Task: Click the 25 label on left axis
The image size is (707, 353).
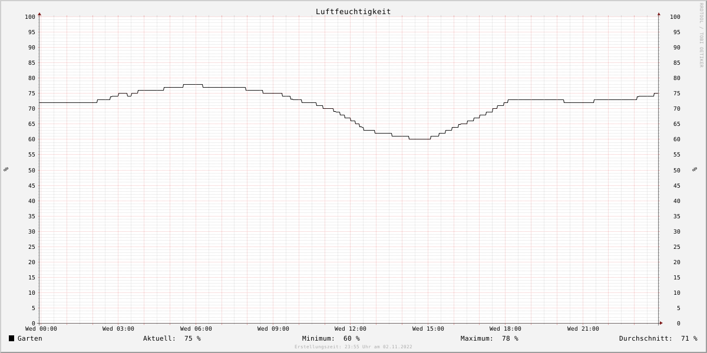Action: pyautogui.click(x=32, y=247)
